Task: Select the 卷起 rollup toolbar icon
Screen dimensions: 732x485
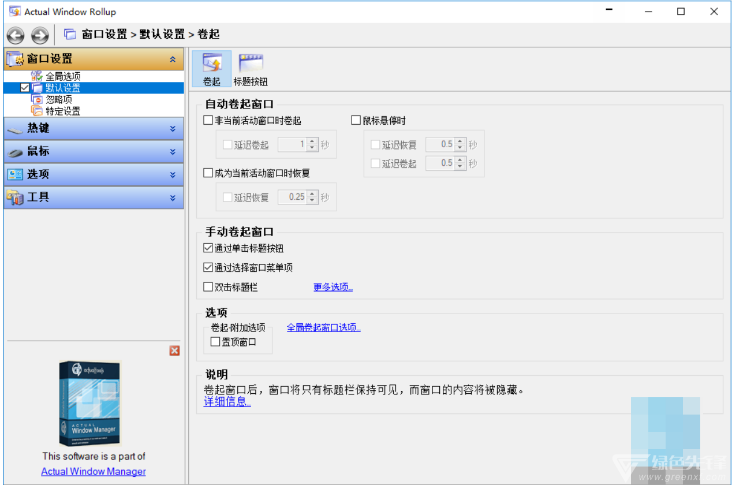Action: (212, 69)
